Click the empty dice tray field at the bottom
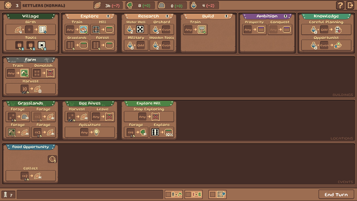Screen dimensions: 357x201 (x=89, y=194)
